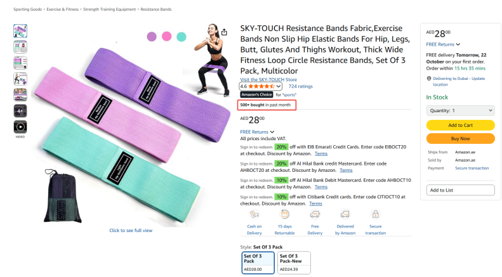Select the first product image thumbnail
The image size is (502, 277).
coord(20,30)
